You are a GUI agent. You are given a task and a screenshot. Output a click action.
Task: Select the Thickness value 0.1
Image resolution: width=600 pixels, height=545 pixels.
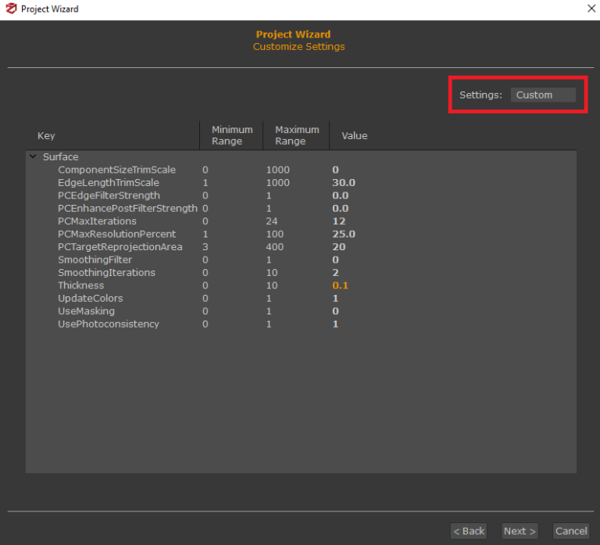click(x=340, y=285)
